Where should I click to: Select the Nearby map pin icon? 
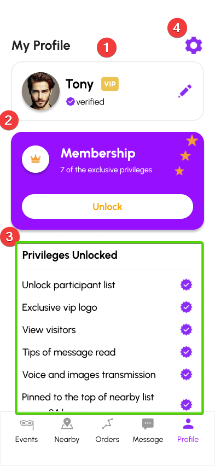(x=67, y=424)
